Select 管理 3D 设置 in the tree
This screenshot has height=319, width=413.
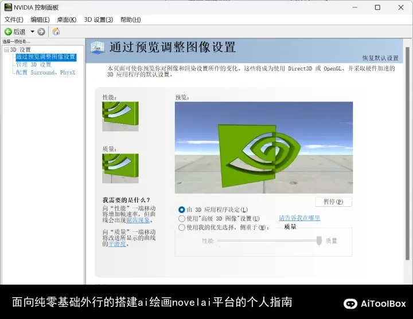coord(33,65)
